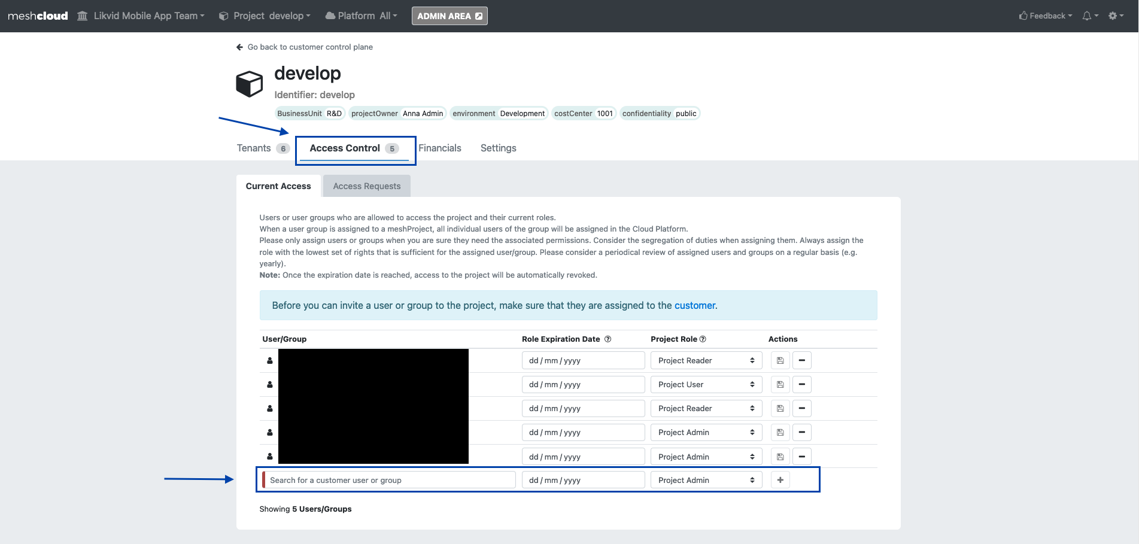Switch to the Tenants tab

[263, 148]
